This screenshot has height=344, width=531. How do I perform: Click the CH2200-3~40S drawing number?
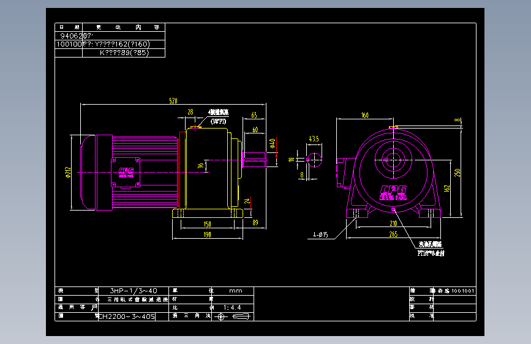[127, 316]
